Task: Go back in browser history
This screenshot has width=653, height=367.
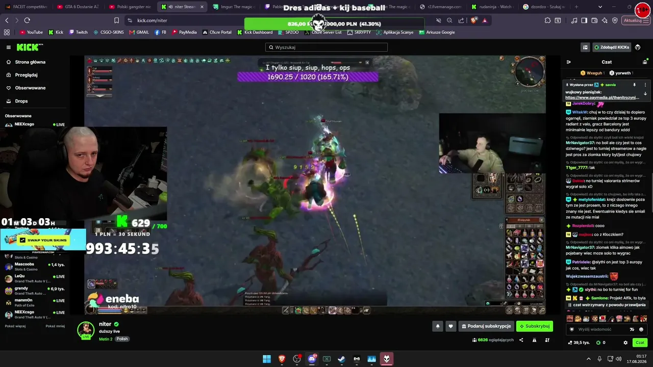Action: [x=7, y=20]
